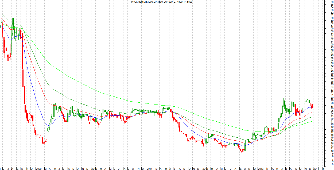Click the 2013 year label on time axis
Screen dimensions: 334x170
click(x=260, y=169)
